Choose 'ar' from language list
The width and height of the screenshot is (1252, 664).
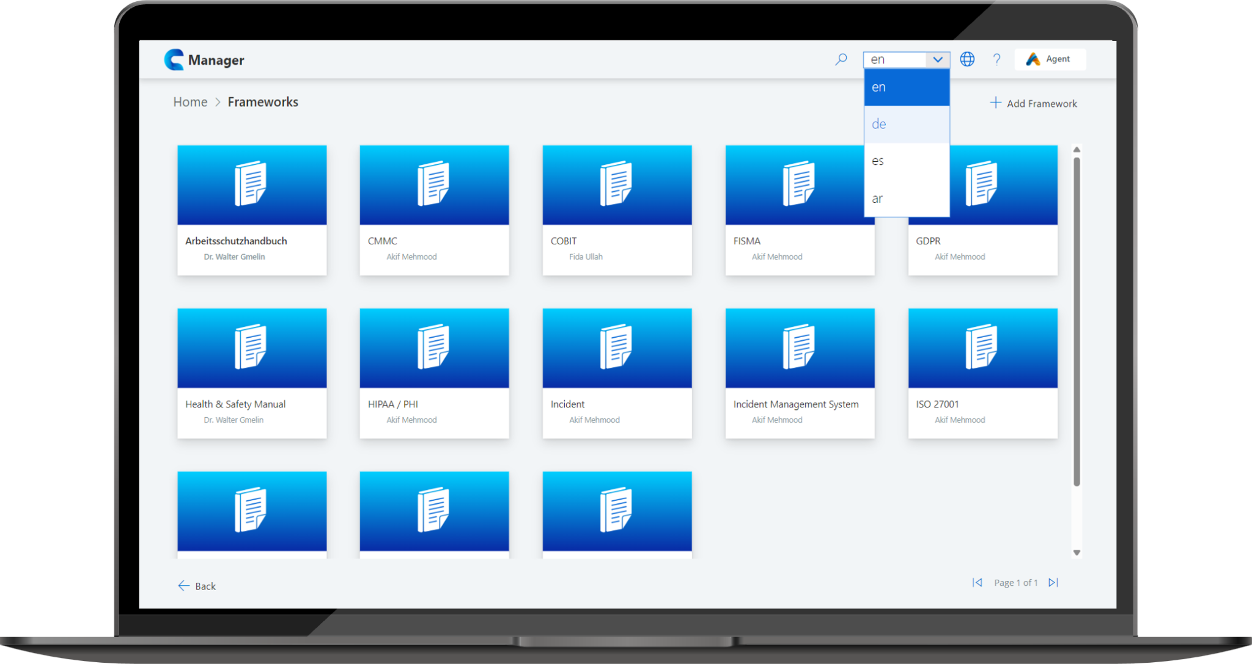906,199
